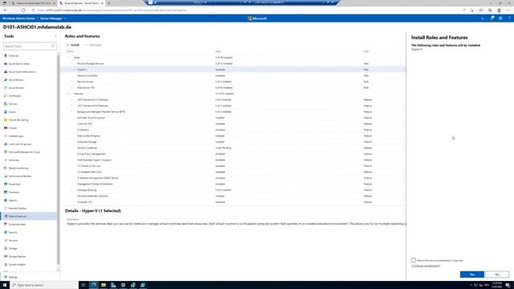Open Azure Monitor tool
The image size is (514, 289).
(16, 88)
